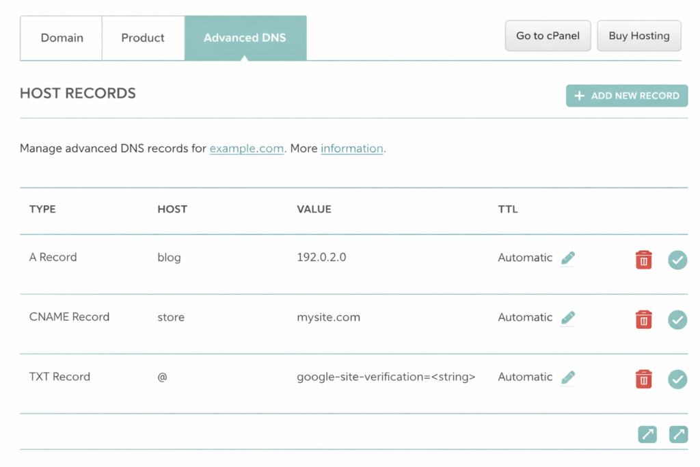The width and height of the screenshot is (700, 467).
Task: Delete the CNAME Record for store
Action: [x=643, y=319]
